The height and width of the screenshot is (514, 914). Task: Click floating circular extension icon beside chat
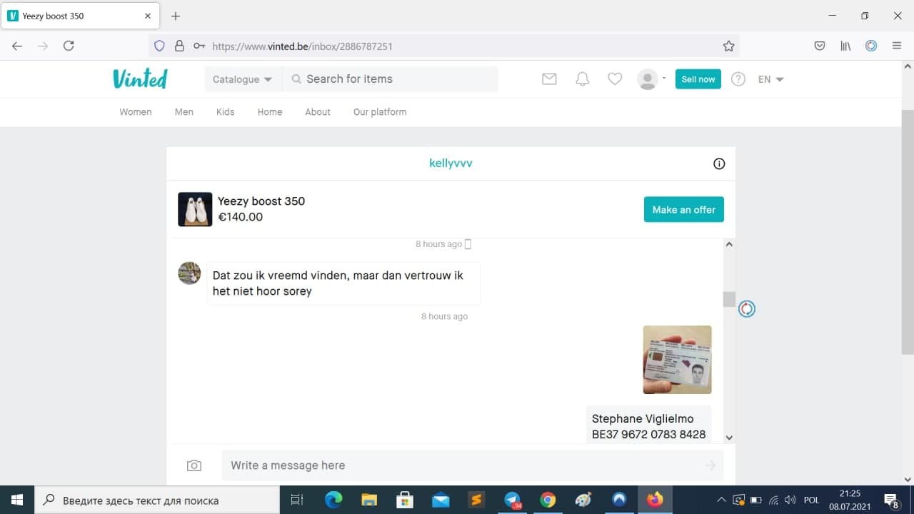747,308
